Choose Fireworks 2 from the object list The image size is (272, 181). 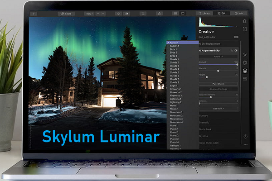point(183,92)
